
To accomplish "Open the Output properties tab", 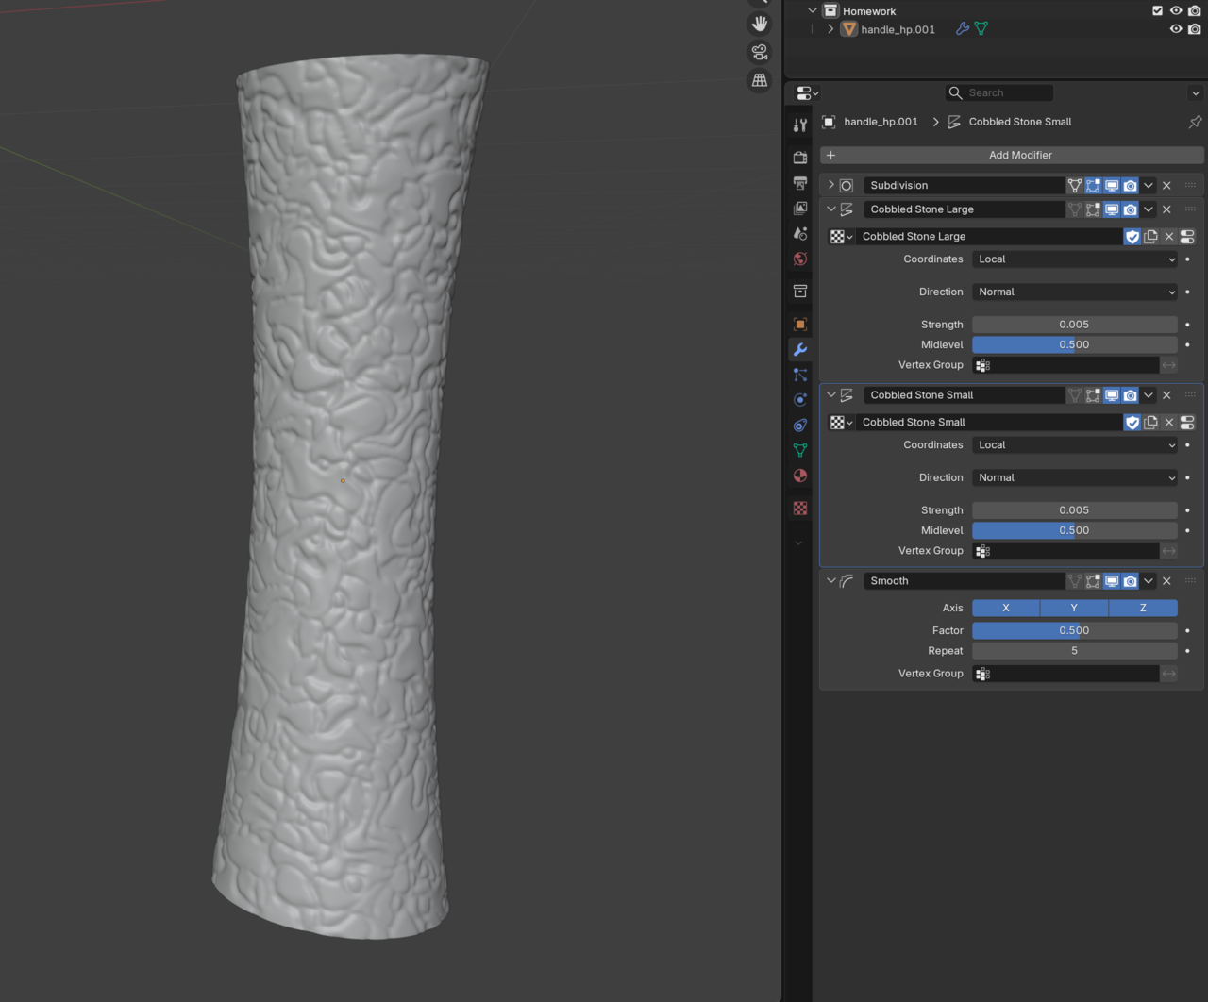I will 800,182.
